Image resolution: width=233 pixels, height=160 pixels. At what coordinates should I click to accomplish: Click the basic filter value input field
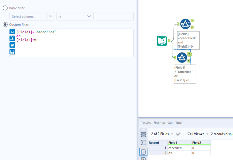click(x=114, y=16)
